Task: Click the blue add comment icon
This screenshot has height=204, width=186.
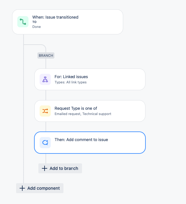Action: pyautogui.click(x=45, y=143)
